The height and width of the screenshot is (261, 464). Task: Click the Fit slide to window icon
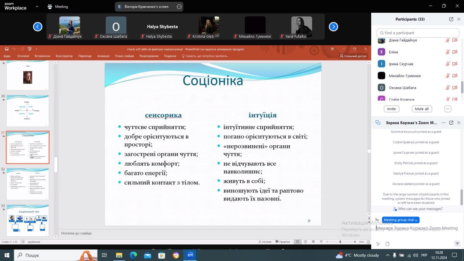368,241
